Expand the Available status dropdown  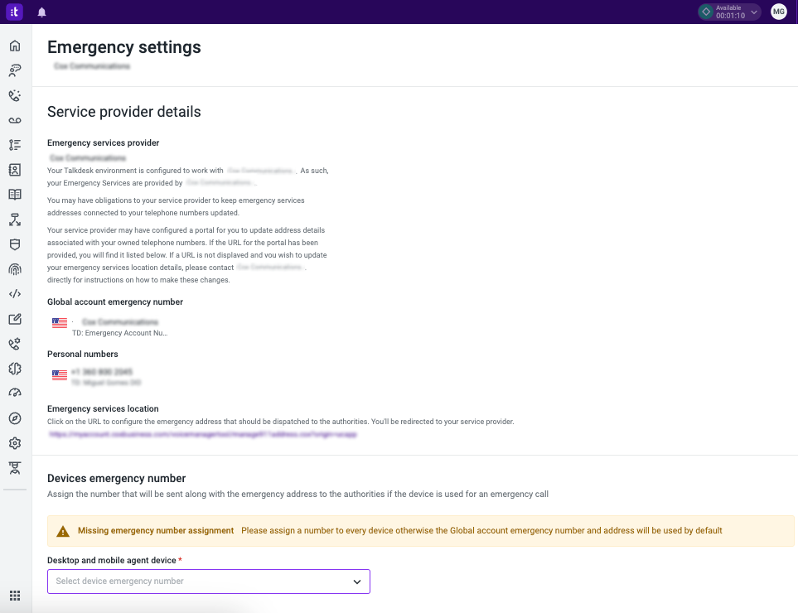point(729,12)
